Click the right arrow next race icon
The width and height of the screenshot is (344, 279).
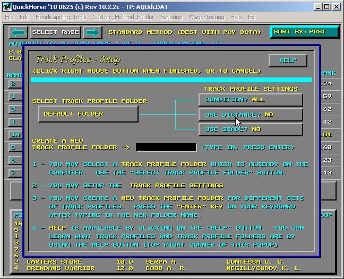92,32
